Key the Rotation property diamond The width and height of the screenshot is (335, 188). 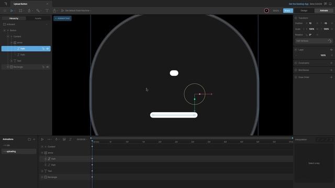click(x=317, y=35)
